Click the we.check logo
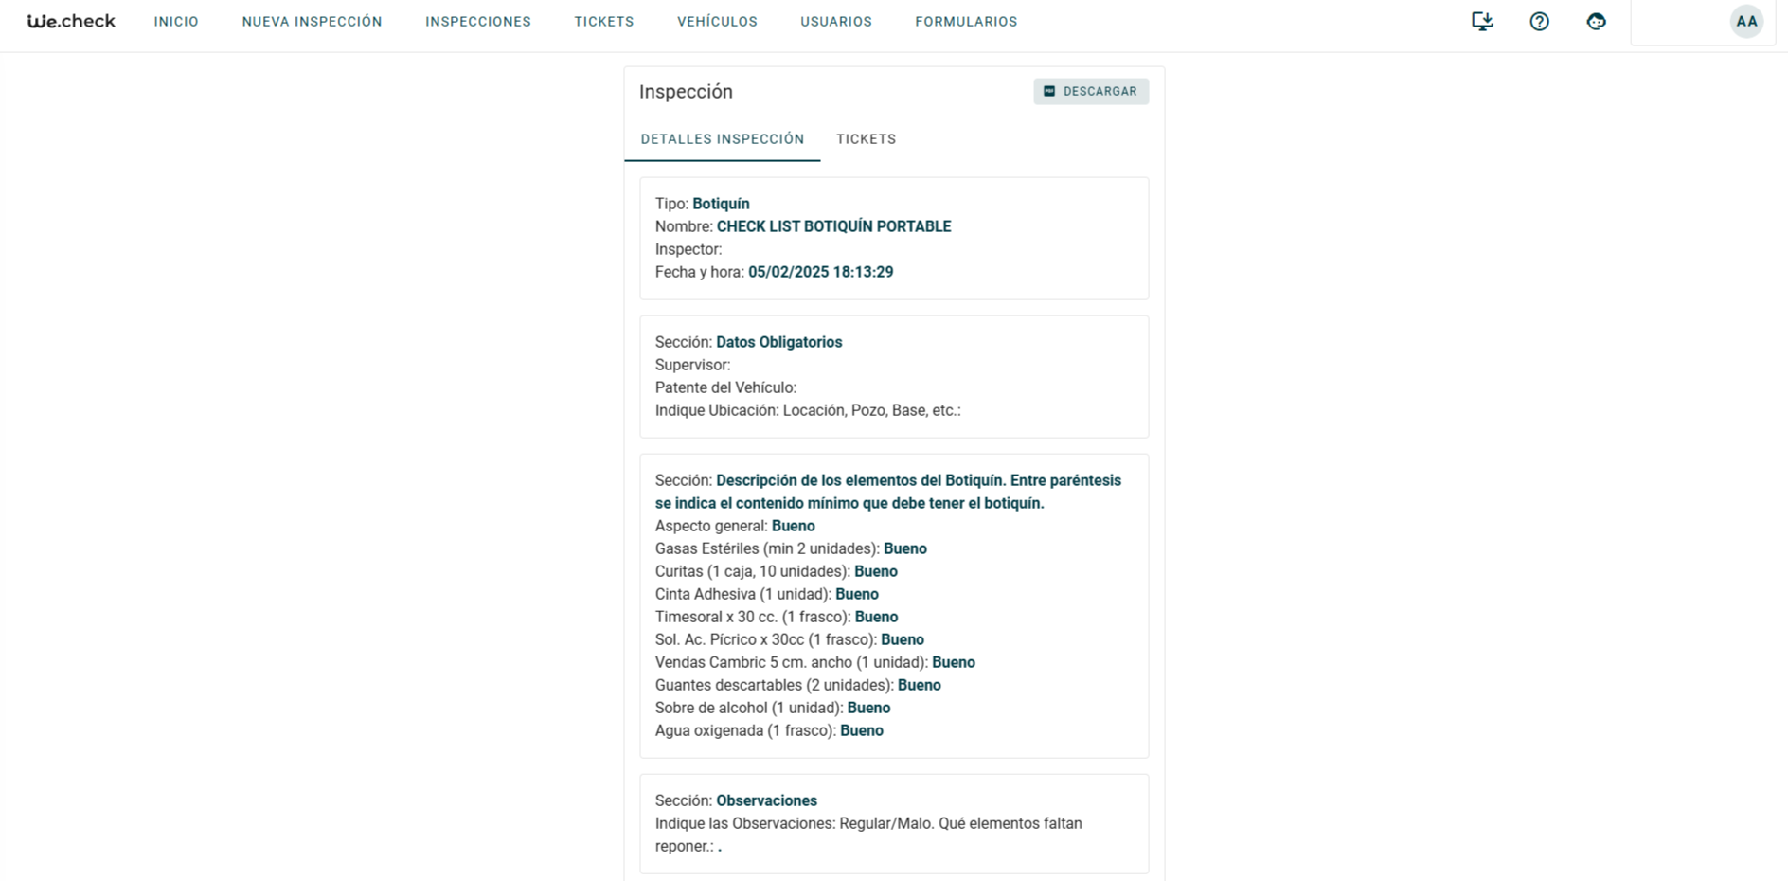1788x881 pixels. click(x=71, y=22)
